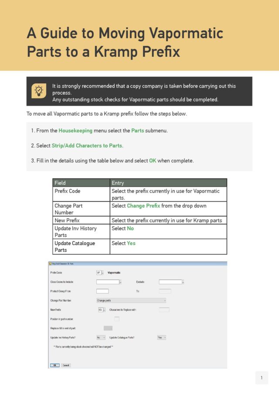Focus the Class Codes to Include field
279x395 pixels.
tap(108, 282)
